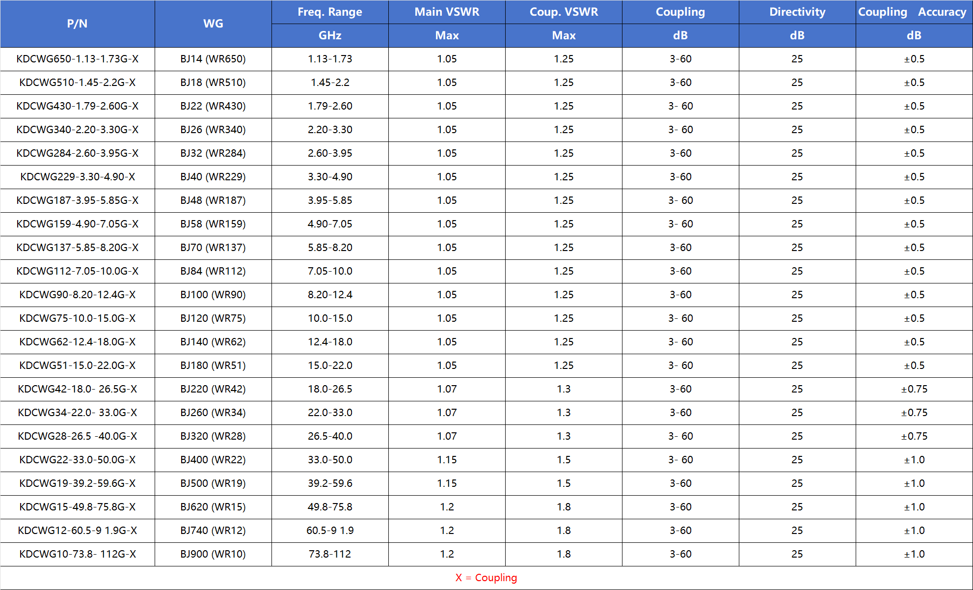Click accuracy ±0.75 in KDCWG34 row

914,413
